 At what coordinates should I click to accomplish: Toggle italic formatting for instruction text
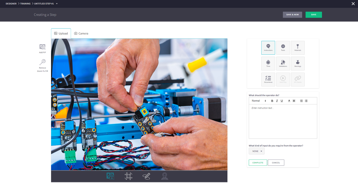[277, 101]
